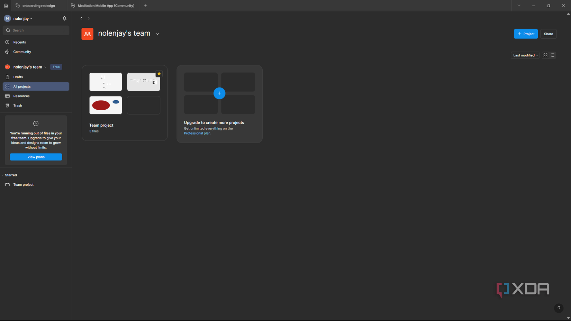Switch to the onboarding redesign tab
The image size is (571, 321).
[x=38, y=6]
